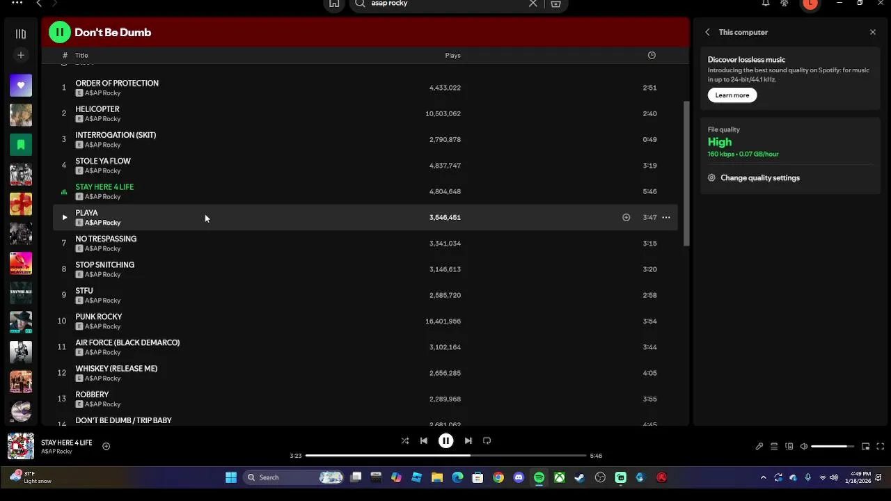
Task: Open the Browse icon in search bar
Action: (555, 3)
